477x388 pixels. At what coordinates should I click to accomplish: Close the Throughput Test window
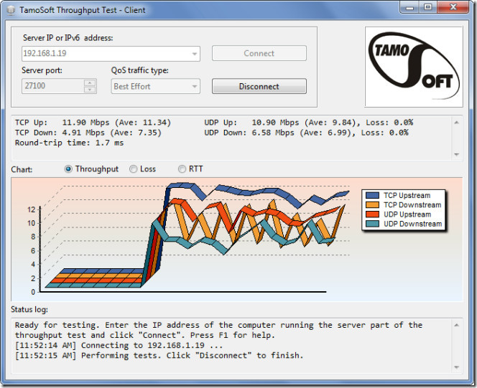pos(453,7)
